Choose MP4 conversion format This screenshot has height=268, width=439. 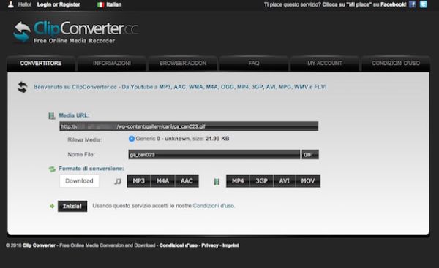[x=238, y=181]
